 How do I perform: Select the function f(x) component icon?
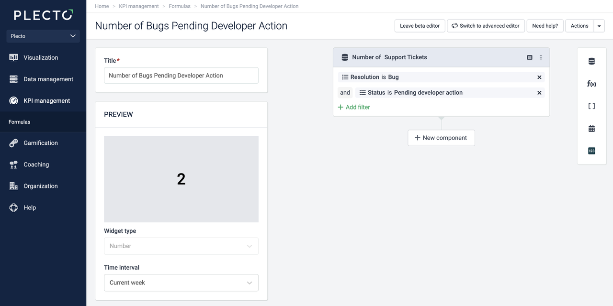591,84
